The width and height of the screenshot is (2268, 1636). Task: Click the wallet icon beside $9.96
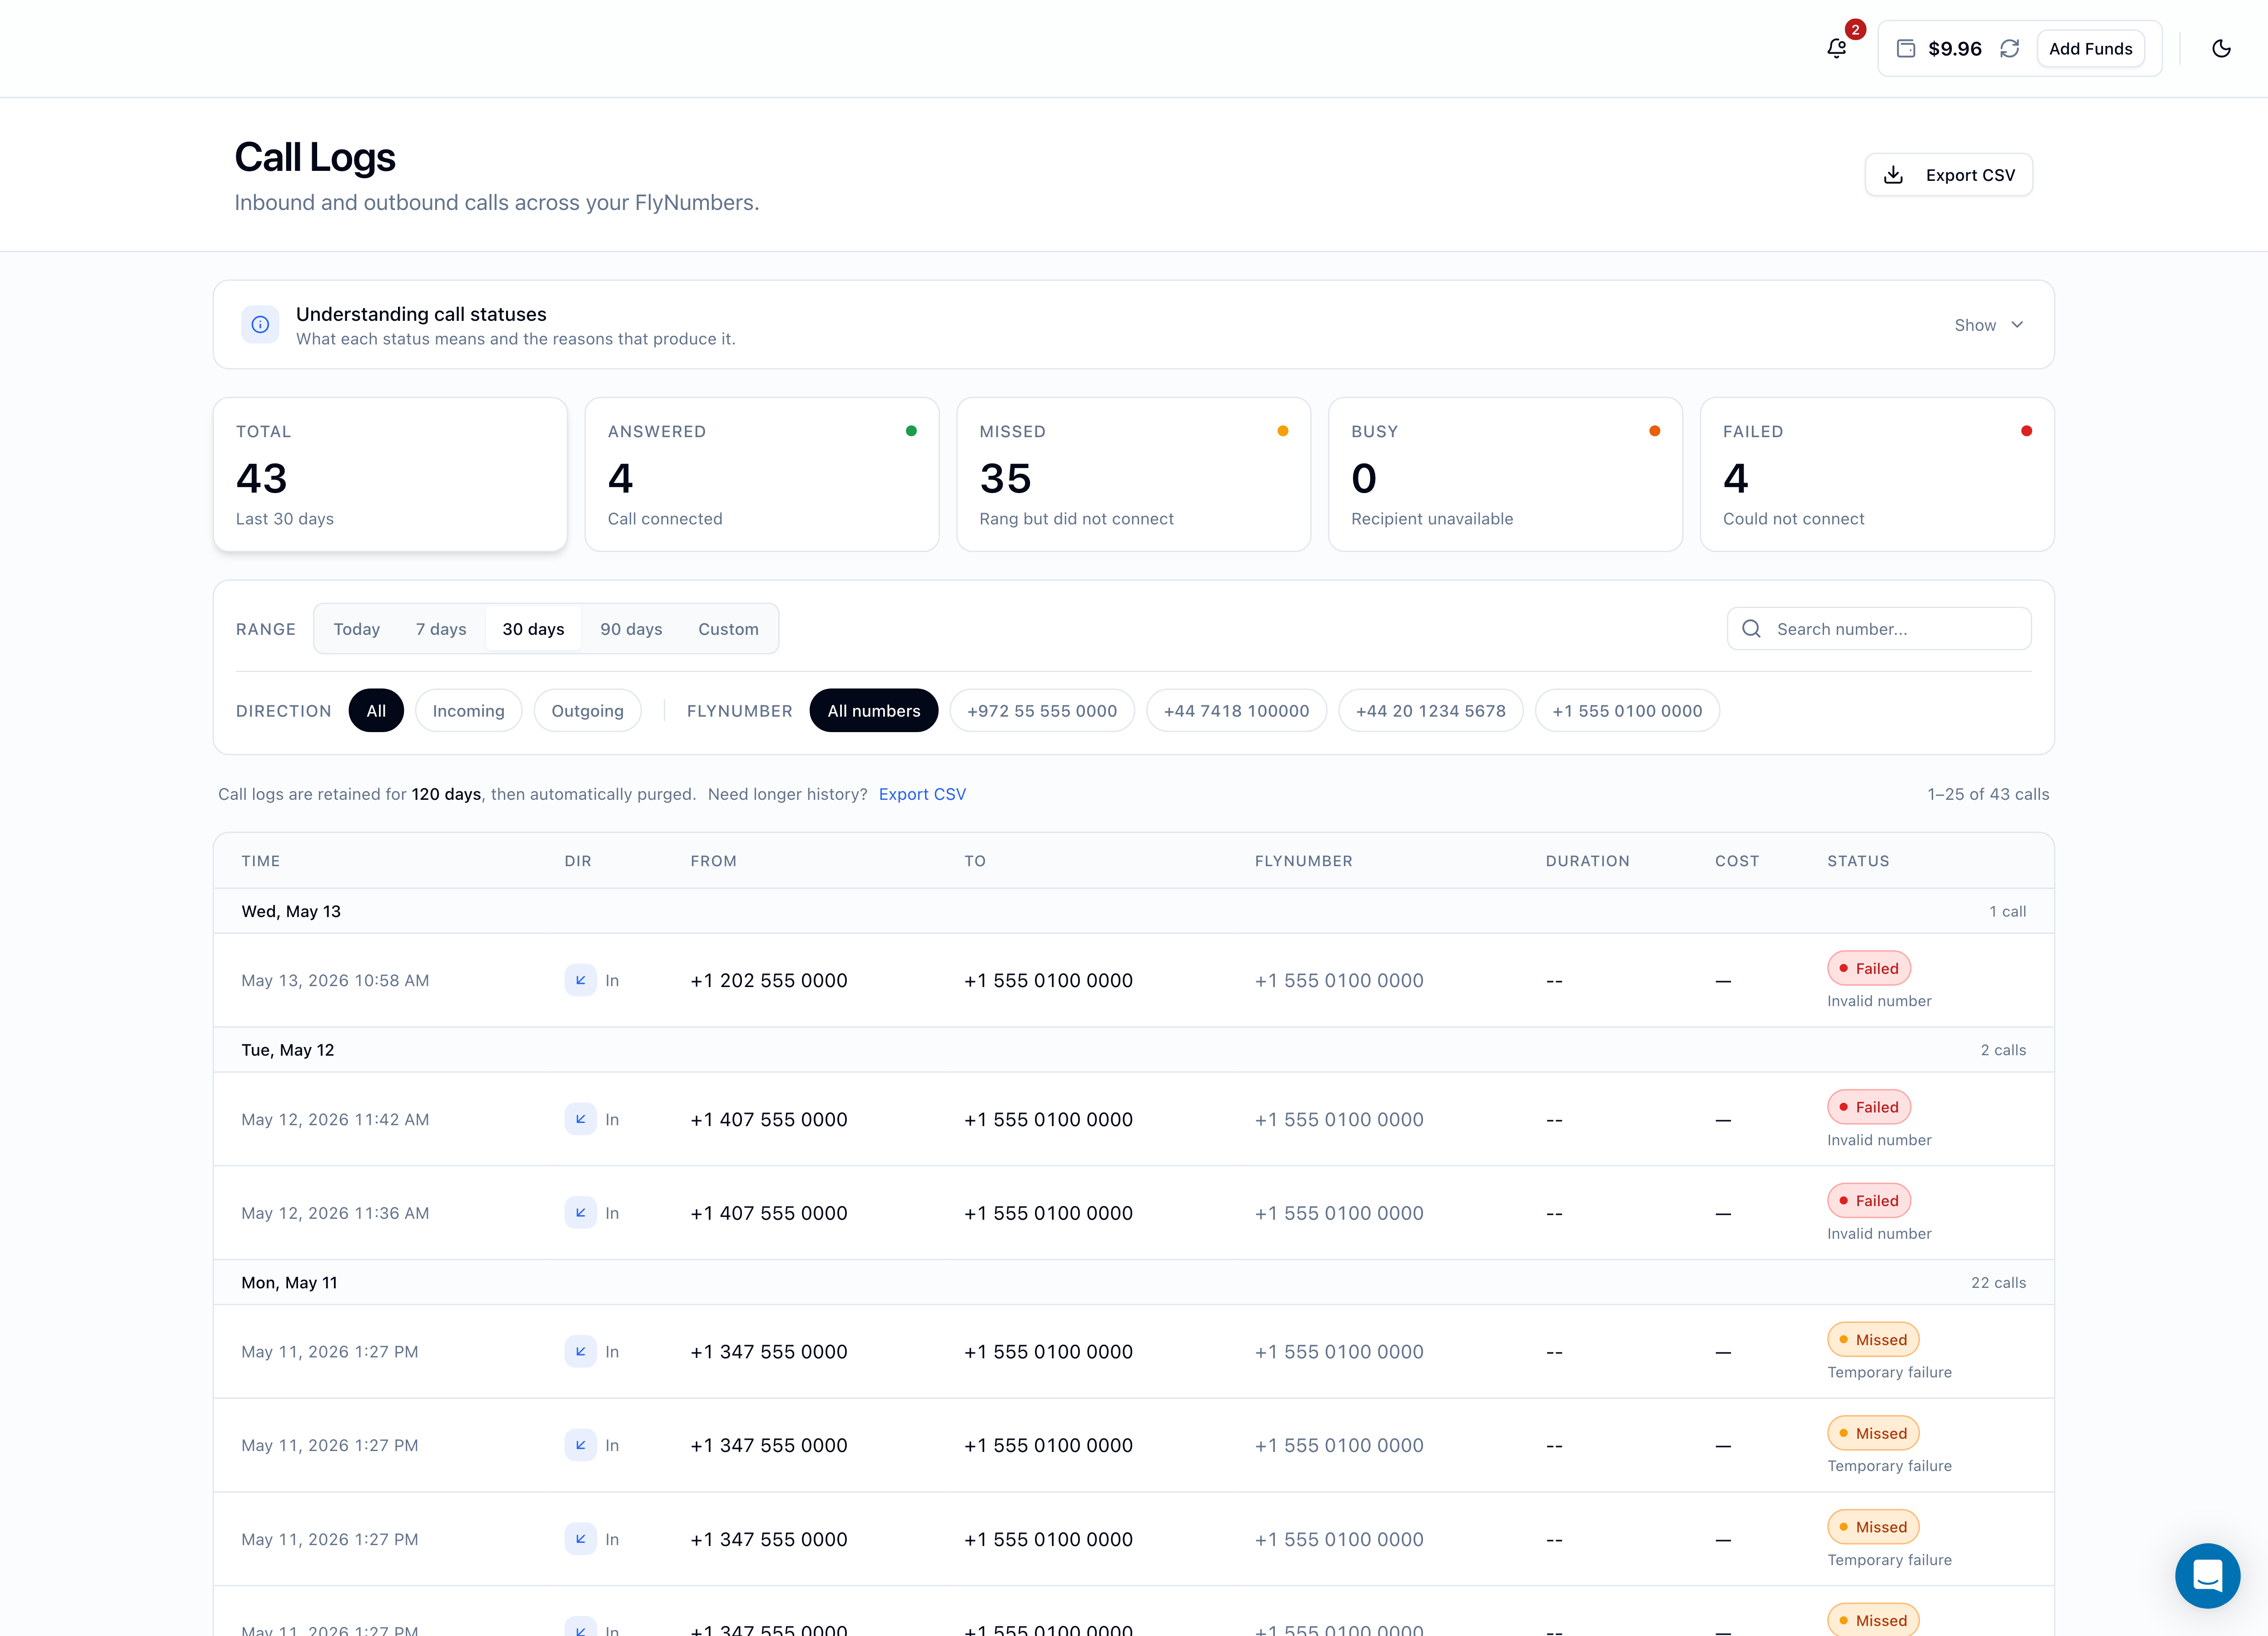tap(1906, 48)
